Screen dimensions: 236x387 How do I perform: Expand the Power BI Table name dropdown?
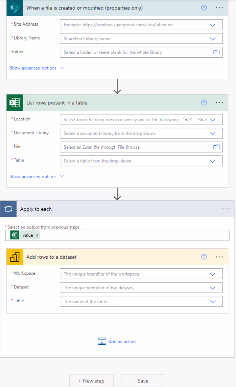click(212, 302)
